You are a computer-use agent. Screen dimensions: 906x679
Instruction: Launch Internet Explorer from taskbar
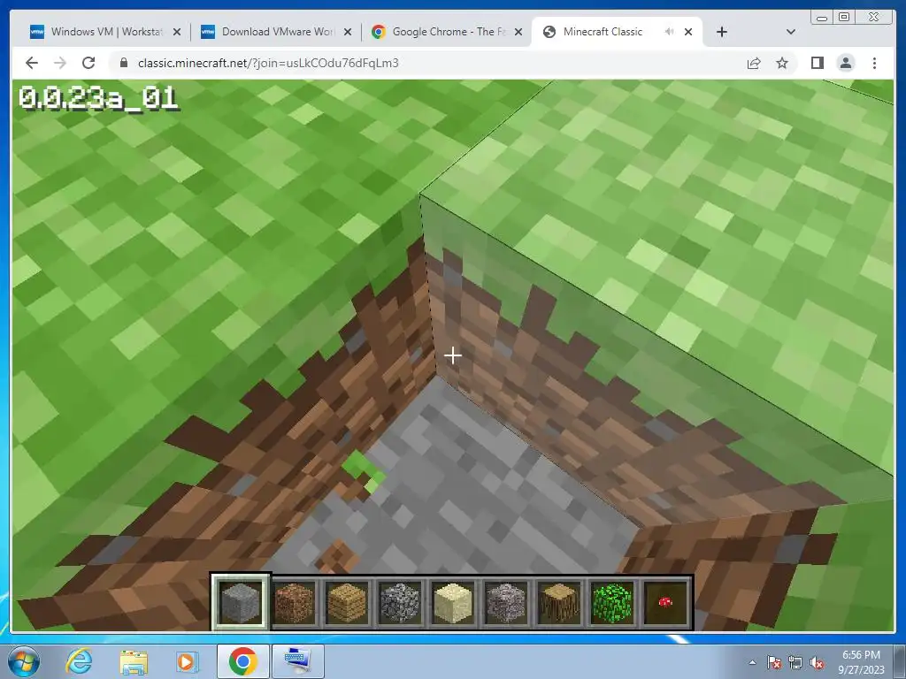(x=79, y=661)
